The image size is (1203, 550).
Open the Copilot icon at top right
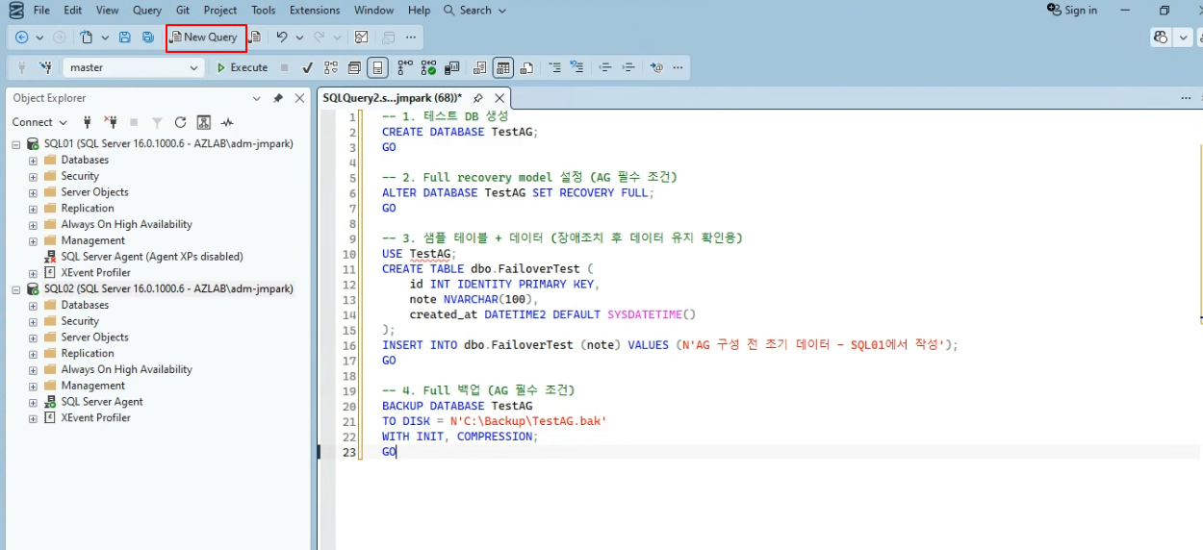coord(1161,37)
